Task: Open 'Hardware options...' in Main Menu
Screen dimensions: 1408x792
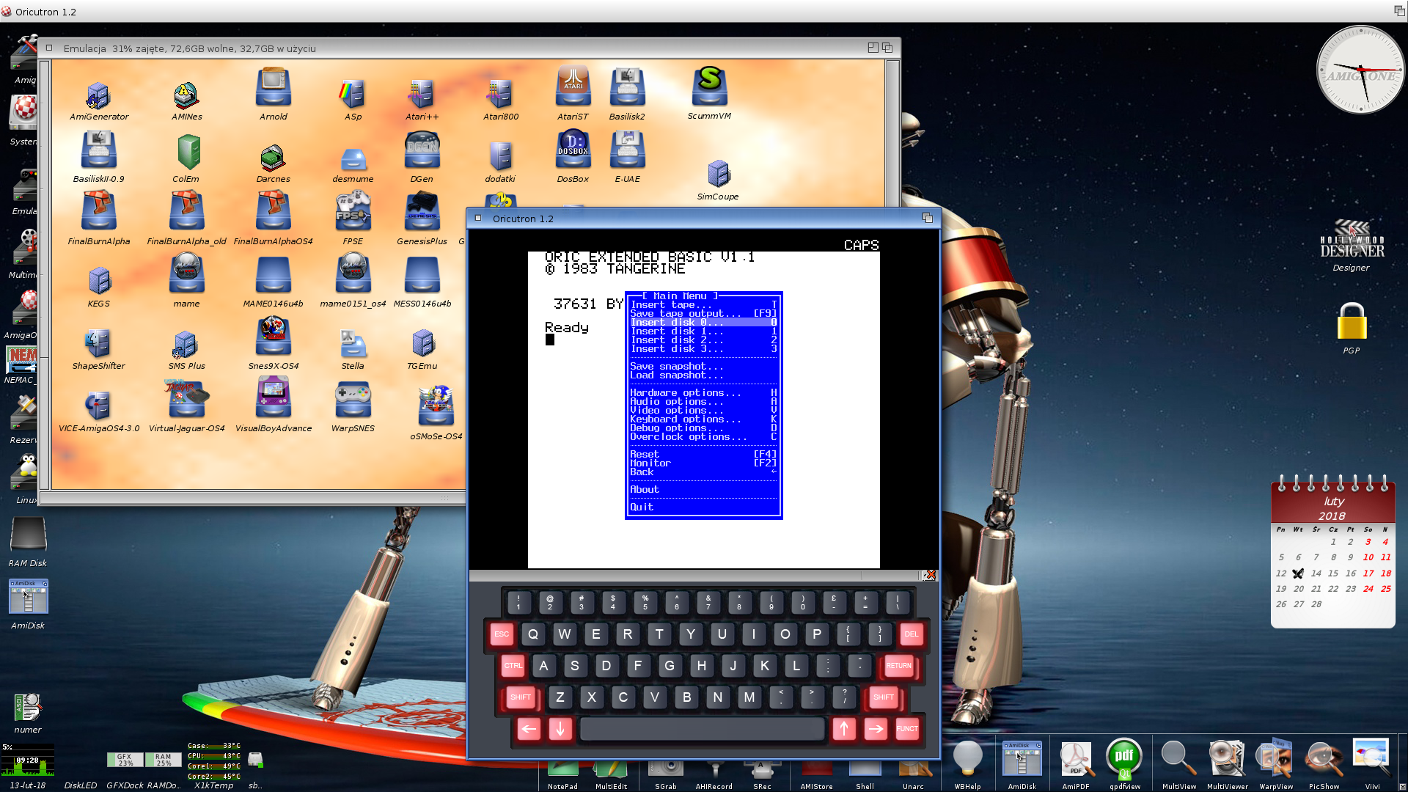Action: coord(703,393)
